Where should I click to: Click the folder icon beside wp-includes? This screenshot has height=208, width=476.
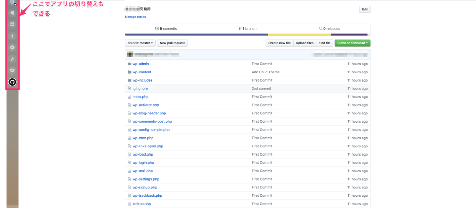tap(129, 80)
